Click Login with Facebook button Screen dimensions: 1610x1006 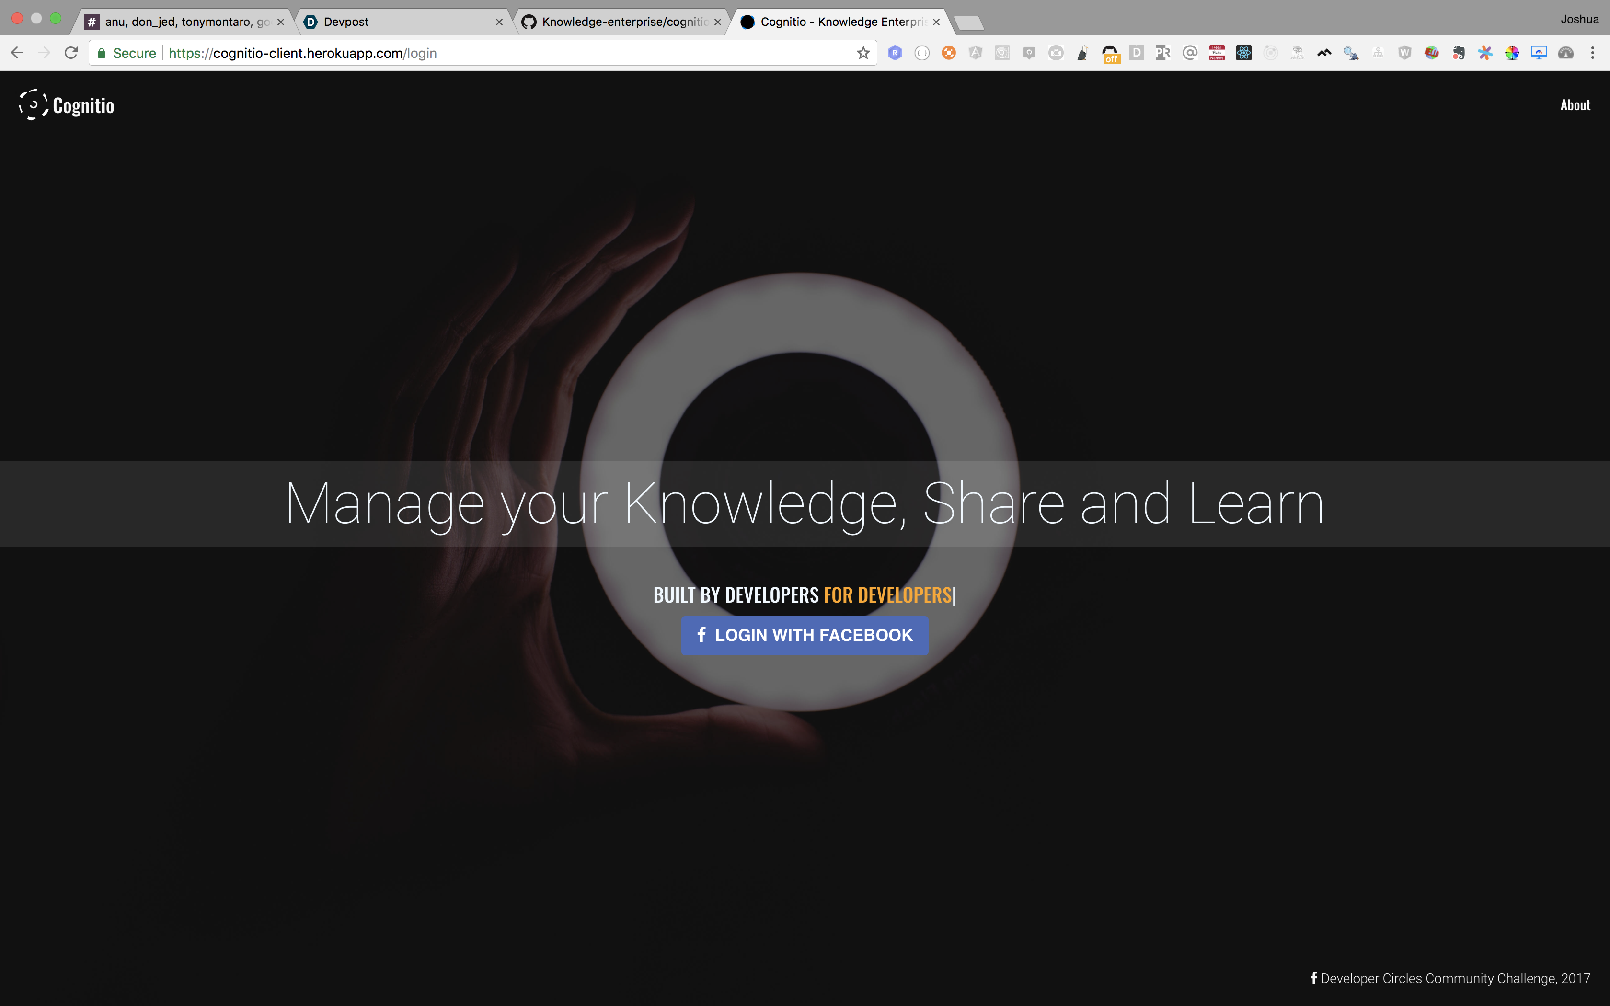coord(805,635)
